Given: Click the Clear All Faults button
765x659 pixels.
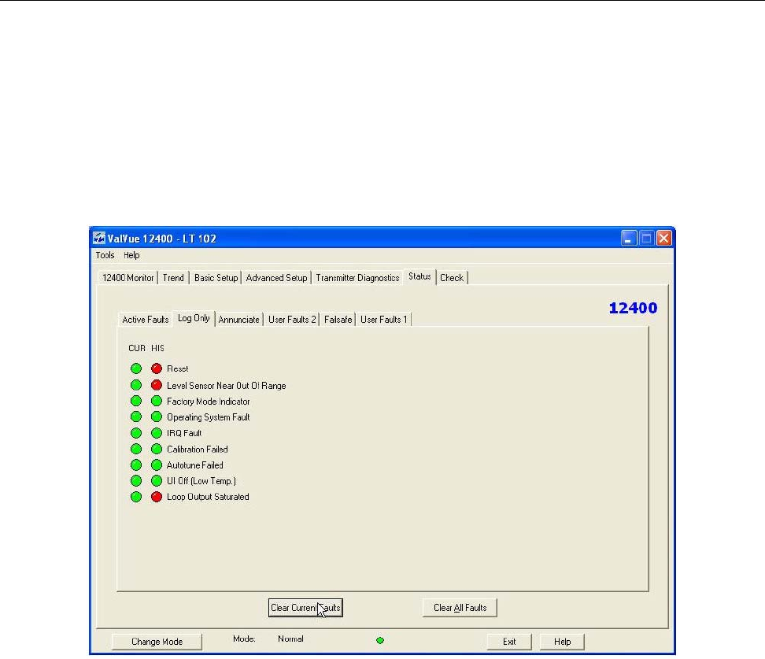Looking at the screenshot, I should tap(460, 608).
